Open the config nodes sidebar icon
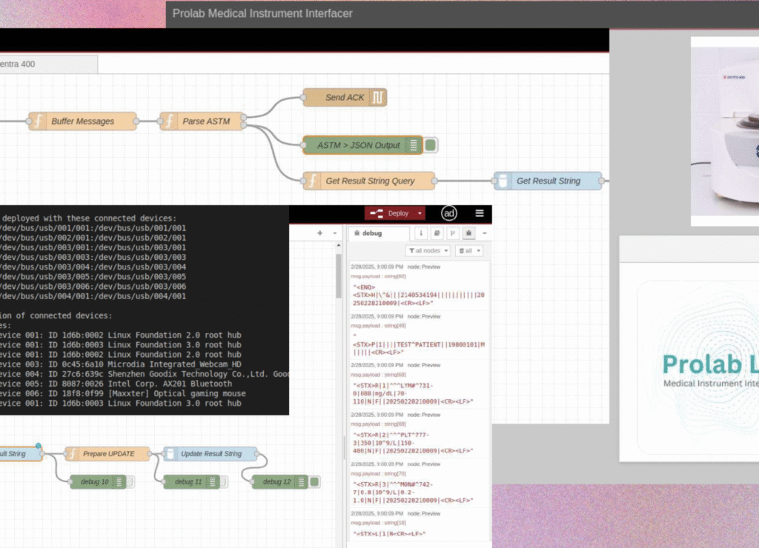The height and width of the screenshot is (548, 759). 453,233
